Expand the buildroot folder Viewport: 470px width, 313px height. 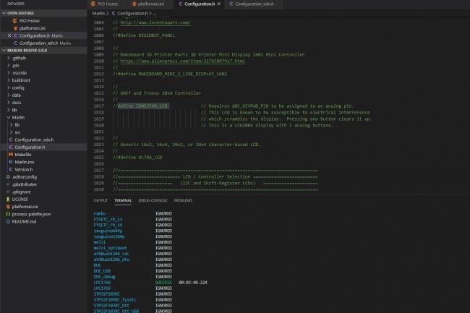click(x=20, y=80)
